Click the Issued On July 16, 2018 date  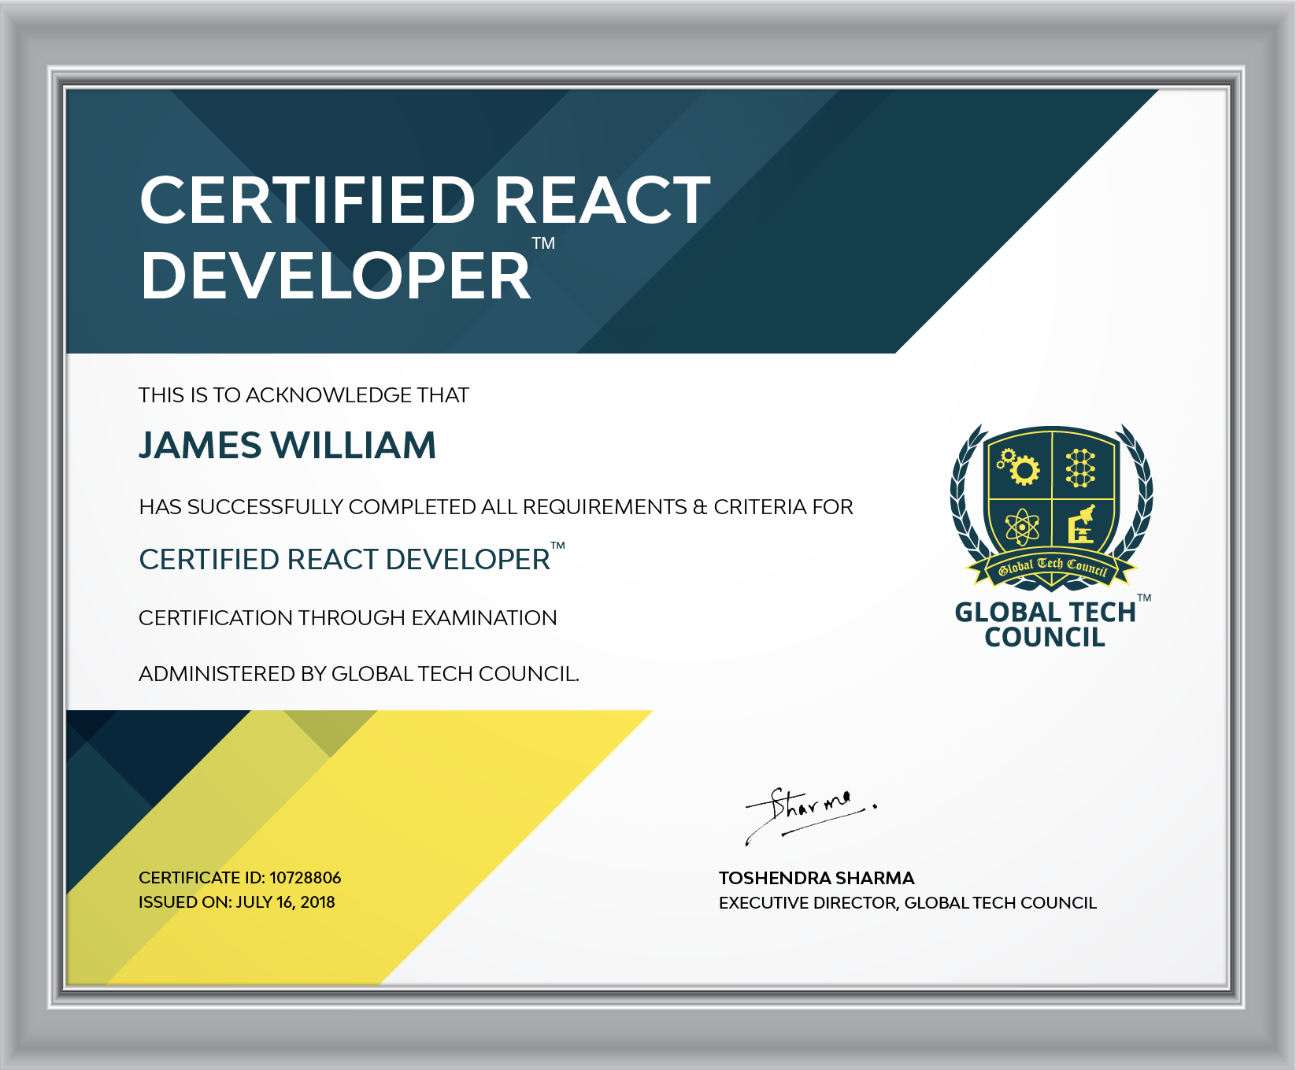coord(237,902)
